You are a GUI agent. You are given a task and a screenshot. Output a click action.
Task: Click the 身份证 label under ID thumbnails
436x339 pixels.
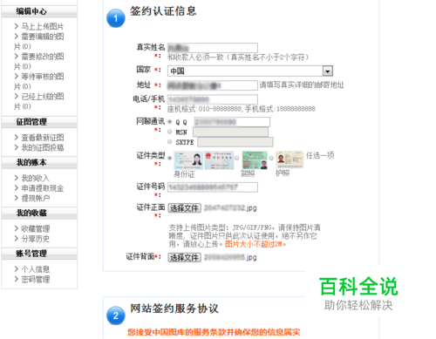184,174
